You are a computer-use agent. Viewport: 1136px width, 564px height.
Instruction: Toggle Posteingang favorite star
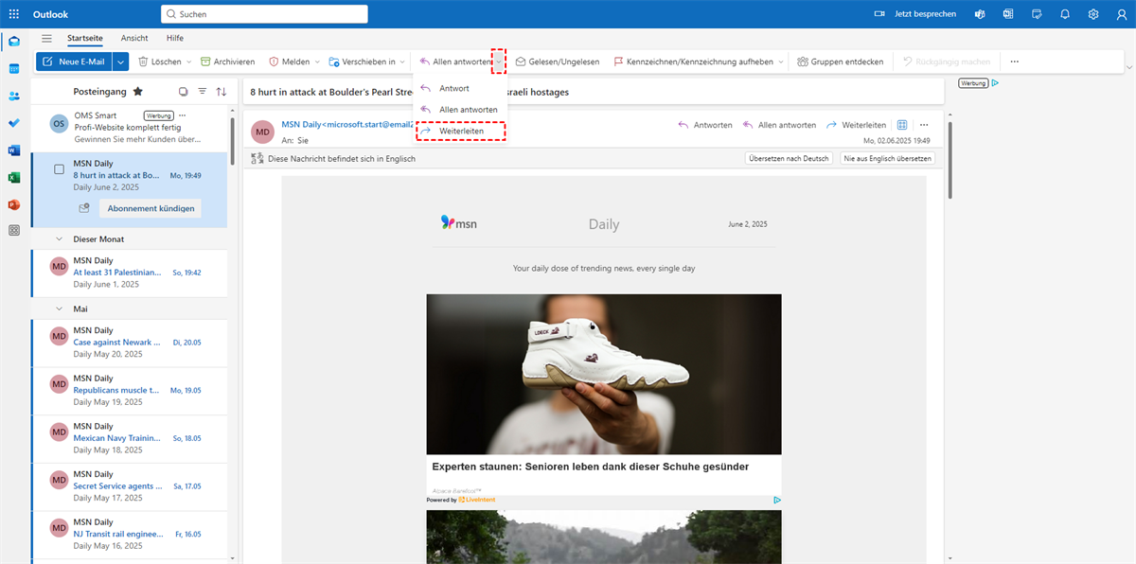pos(138,92)
